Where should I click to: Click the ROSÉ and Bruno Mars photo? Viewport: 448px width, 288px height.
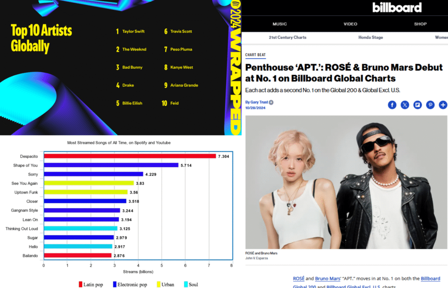[x=346, y=182]
